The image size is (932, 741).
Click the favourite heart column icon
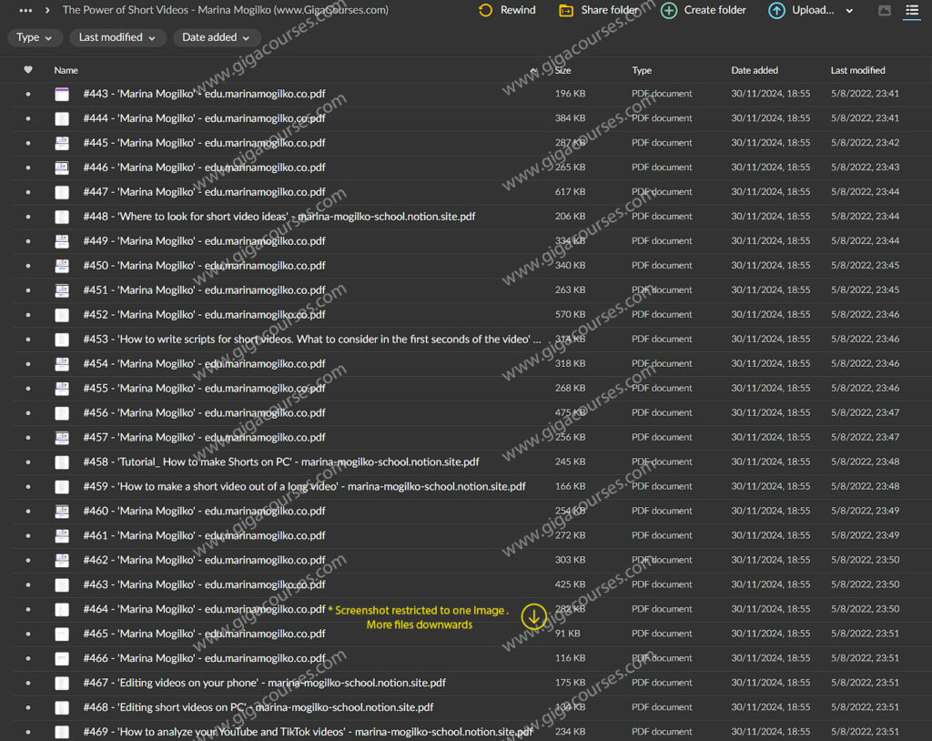28,70
